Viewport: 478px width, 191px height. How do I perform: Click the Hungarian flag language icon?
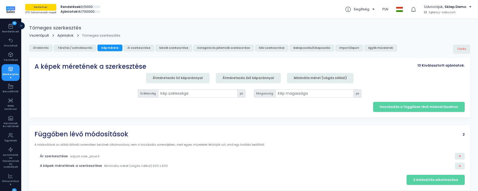(x=399, y=9)
